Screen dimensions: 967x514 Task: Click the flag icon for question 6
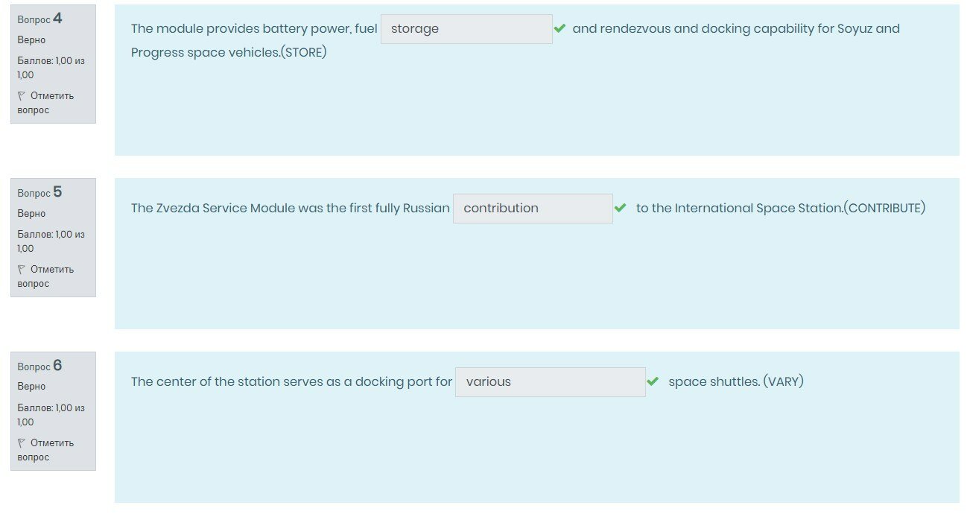(22, 443)
